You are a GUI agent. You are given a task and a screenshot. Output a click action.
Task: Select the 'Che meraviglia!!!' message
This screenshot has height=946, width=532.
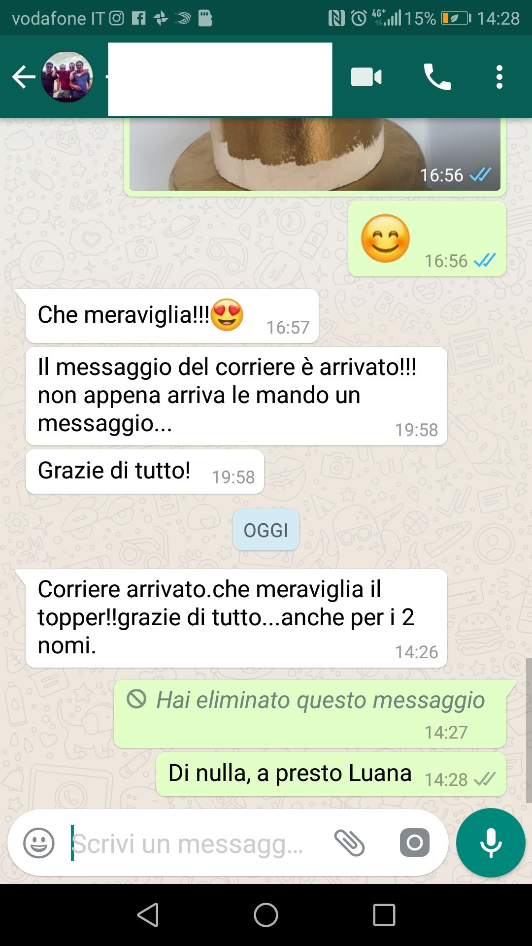click(172, 316)
